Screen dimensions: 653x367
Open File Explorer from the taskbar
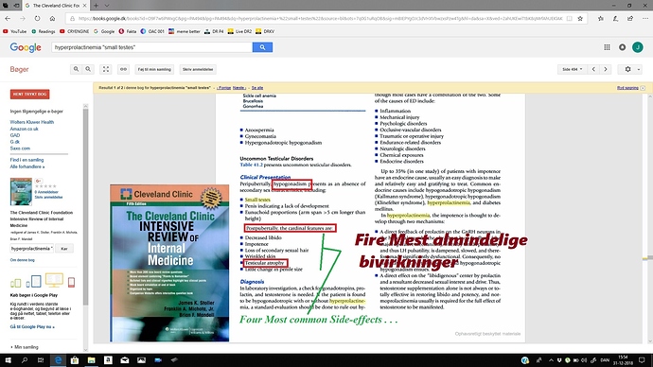coord(91,360)
